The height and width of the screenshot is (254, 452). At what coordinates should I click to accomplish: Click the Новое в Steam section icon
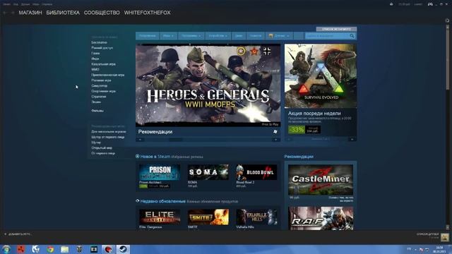(x=138, y=156)
